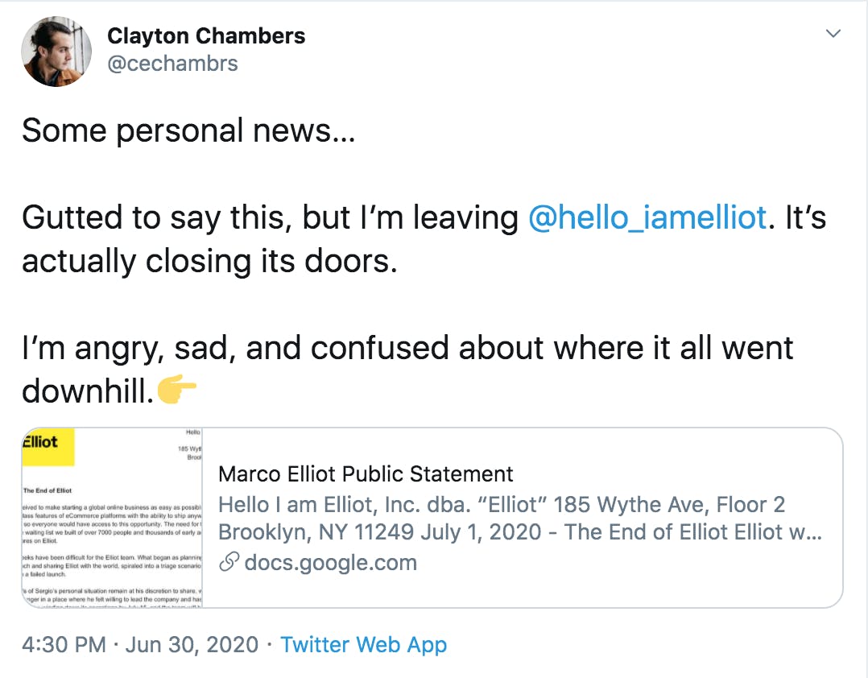This screenshot has height=678, width=868.
Task: Click the 4:30 PM tweet time
Action: [66, 645]
